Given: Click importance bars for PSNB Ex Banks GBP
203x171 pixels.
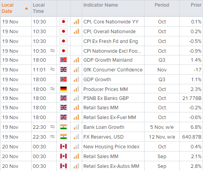Looking at the screenshot, I should (76, 98).
